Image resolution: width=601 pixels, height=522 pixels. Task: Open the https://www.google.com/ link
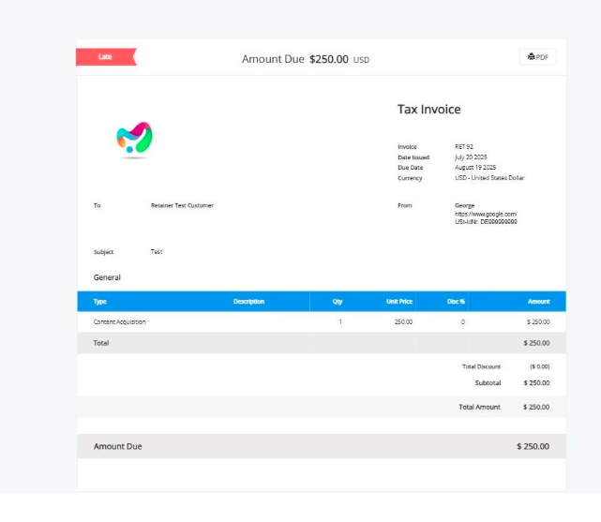pyautogui.click(x=486, y=214)
